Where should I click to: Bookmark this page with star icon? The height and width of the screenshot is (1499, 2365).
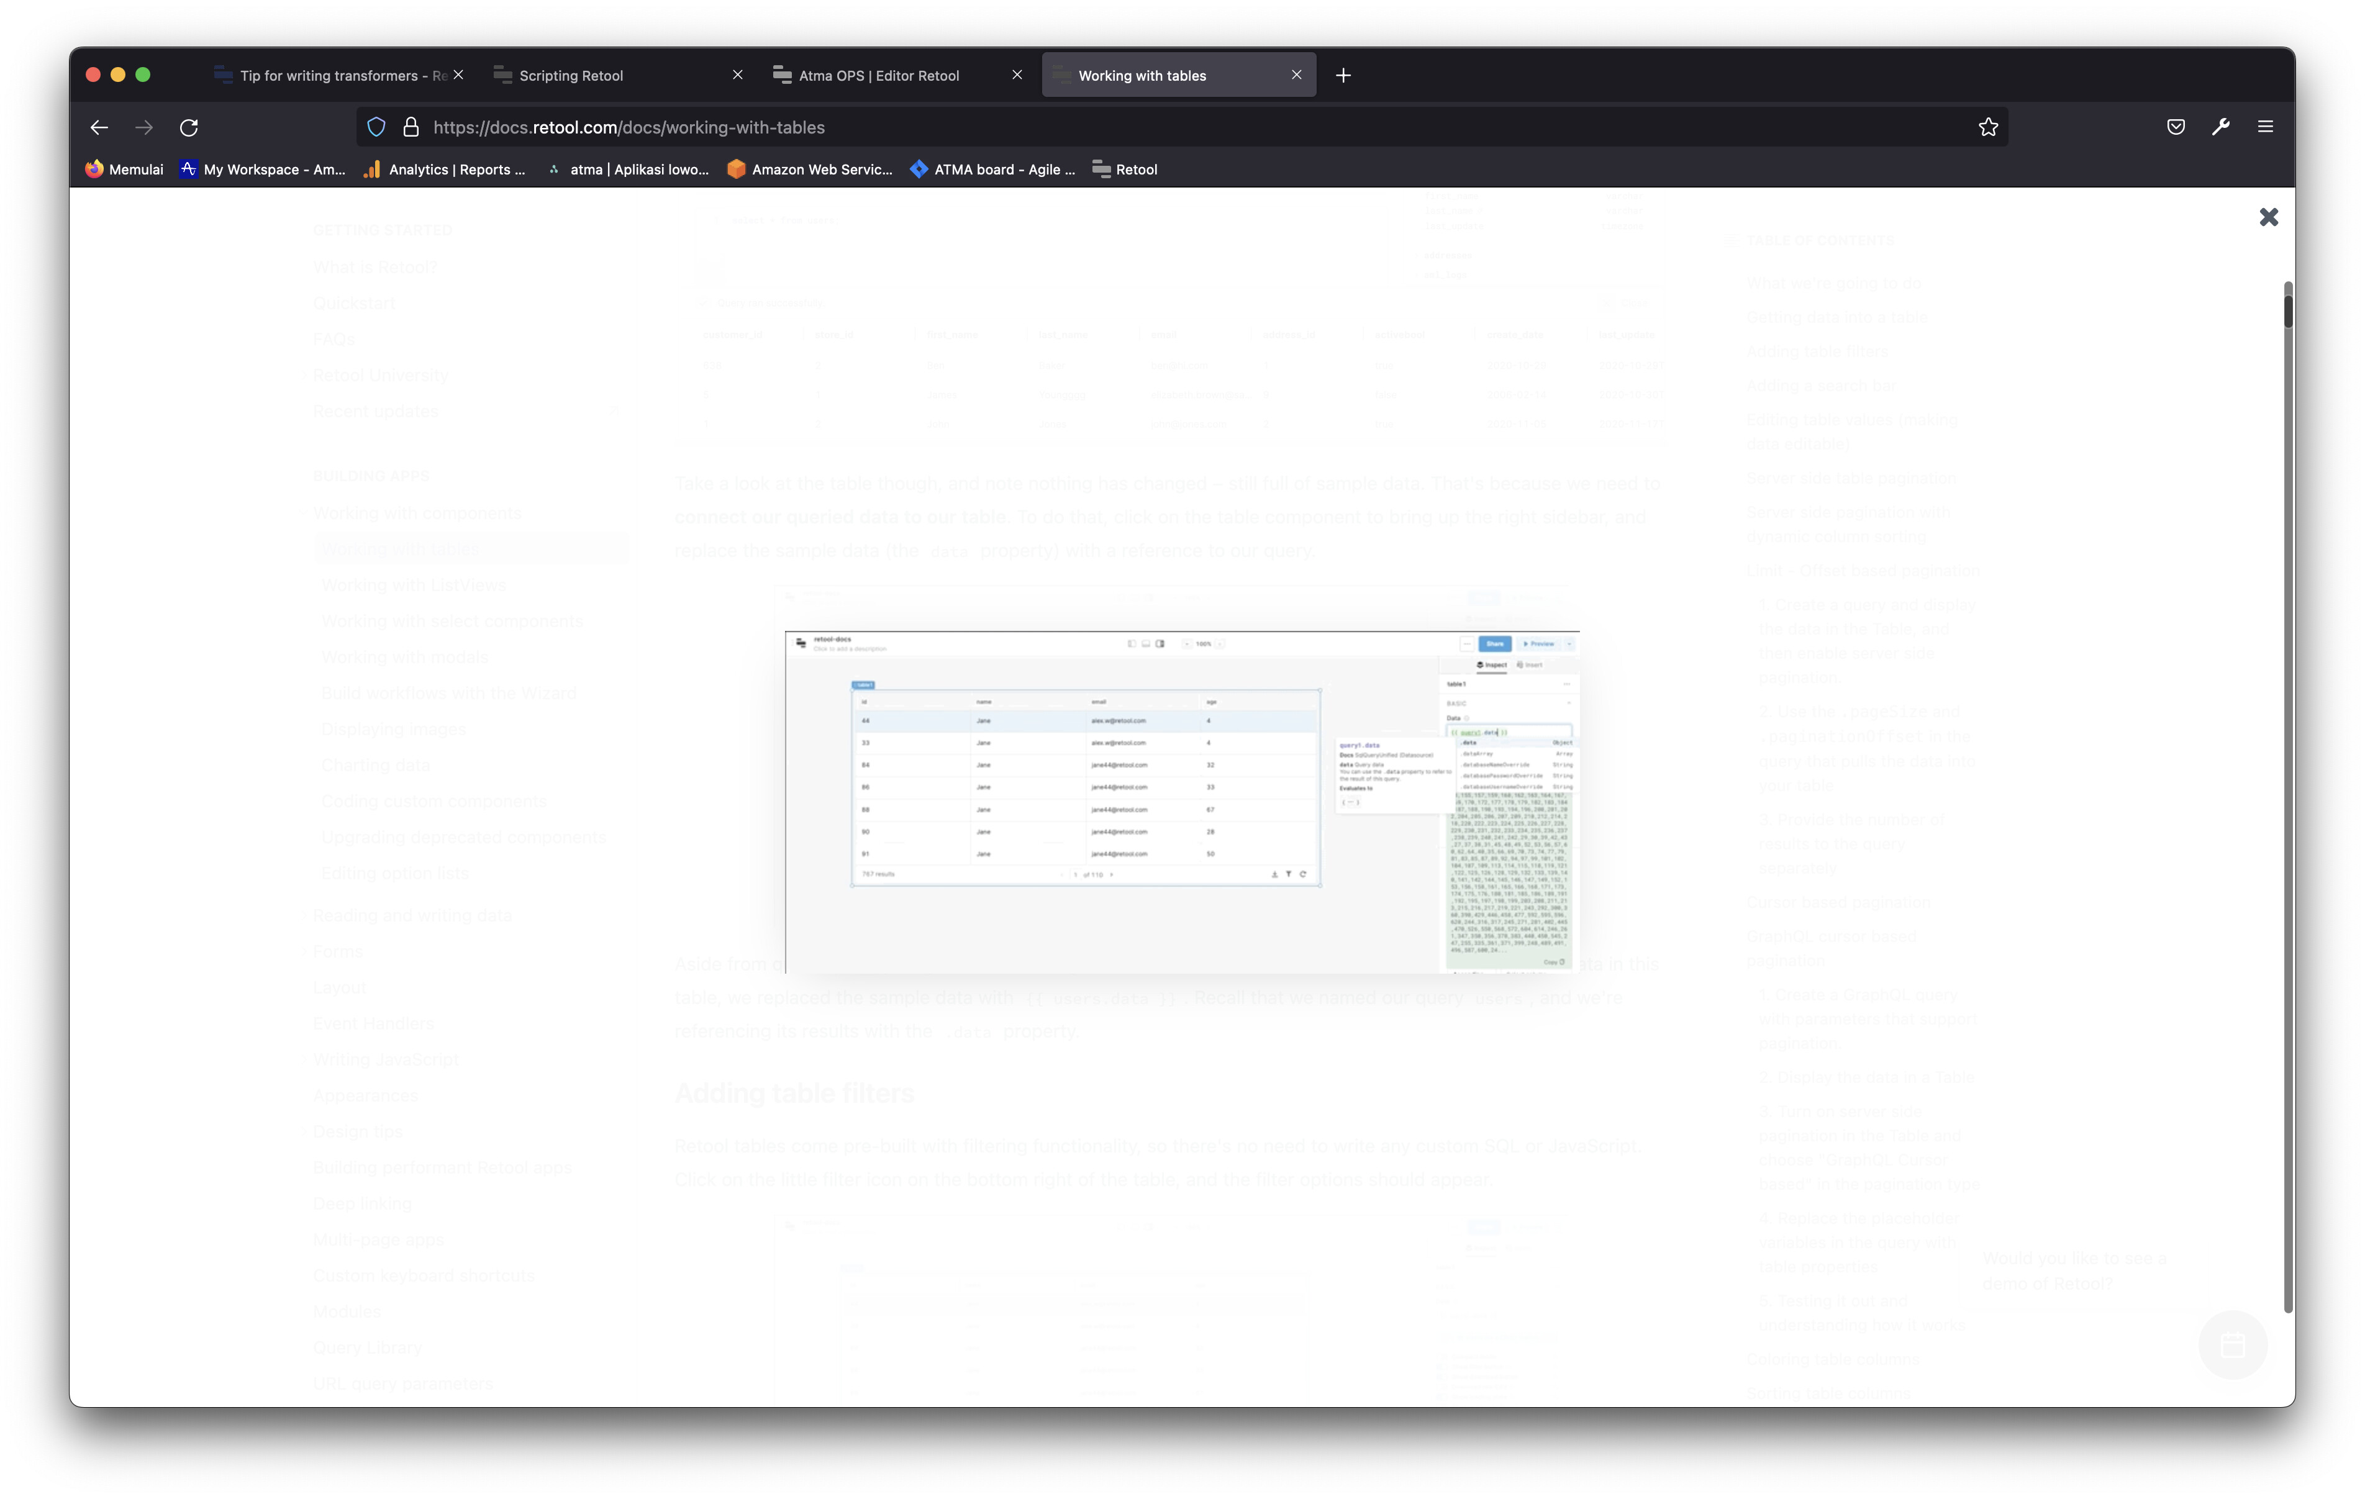pos(1988,128)
